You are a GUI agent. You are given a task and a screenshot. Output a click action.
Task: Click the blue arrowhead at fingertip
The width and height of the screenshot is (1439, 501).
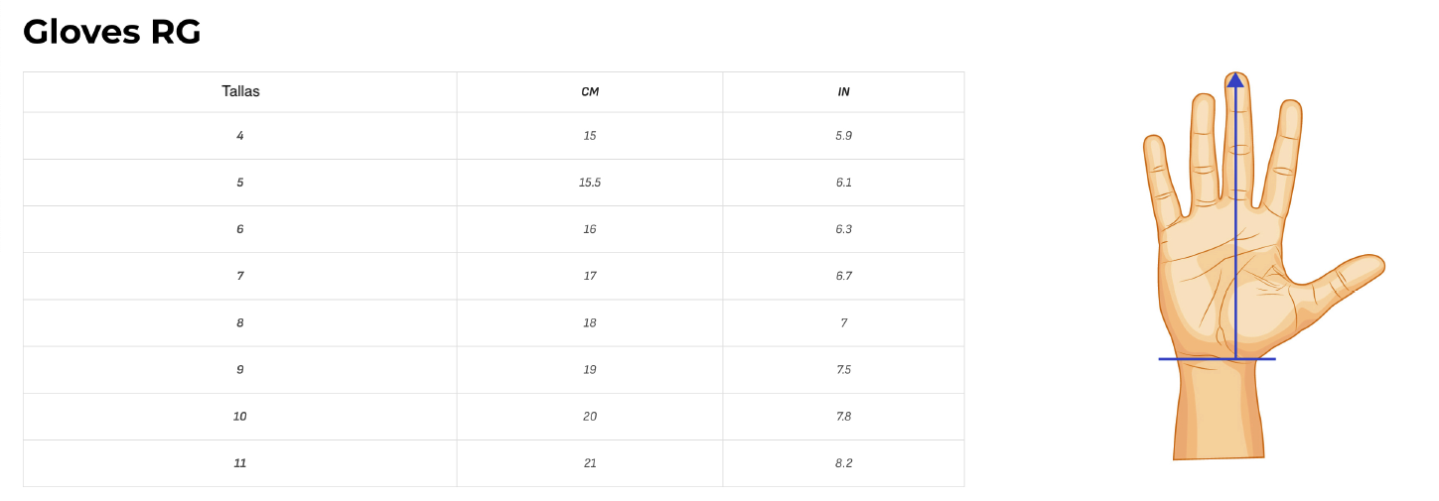(1235, 80)
